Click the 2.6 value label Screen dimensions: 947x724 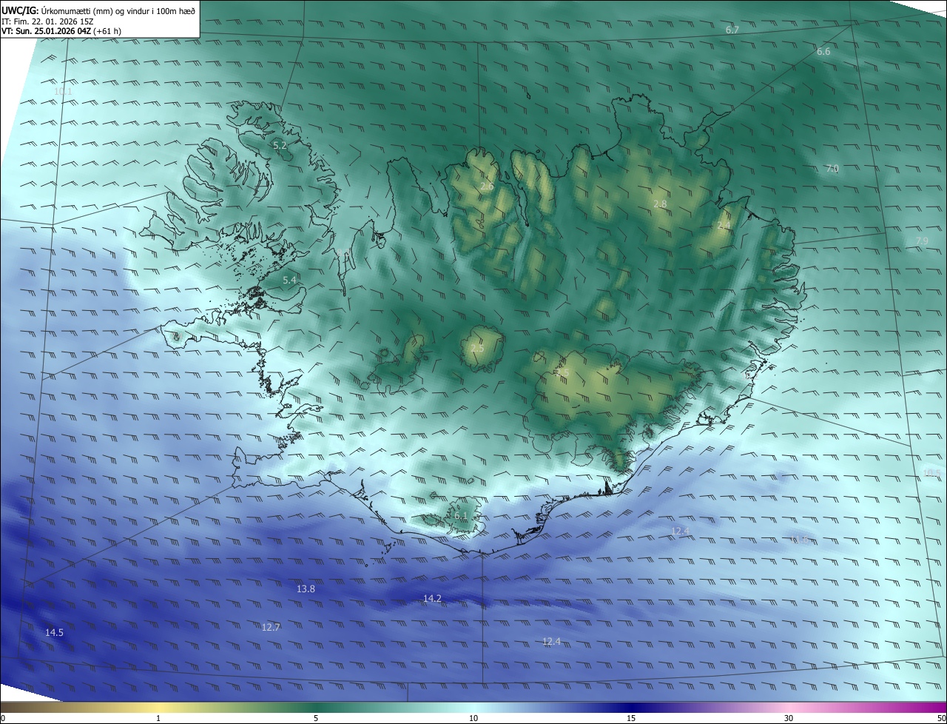coord(487,187)
